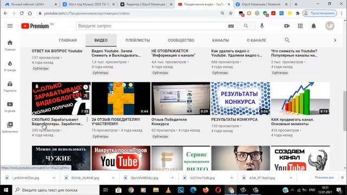347x195 pixels.
Task: Click Показать все downloads button
Action: point(324,178)
